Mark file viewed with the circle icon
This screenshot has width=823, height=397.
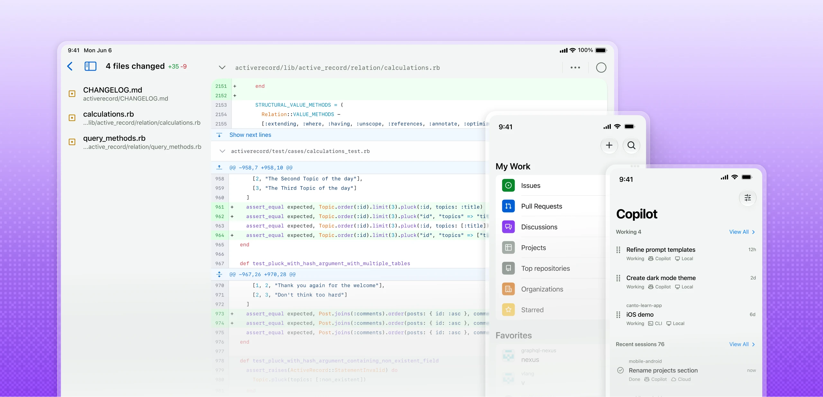click(x=601, y=67)
